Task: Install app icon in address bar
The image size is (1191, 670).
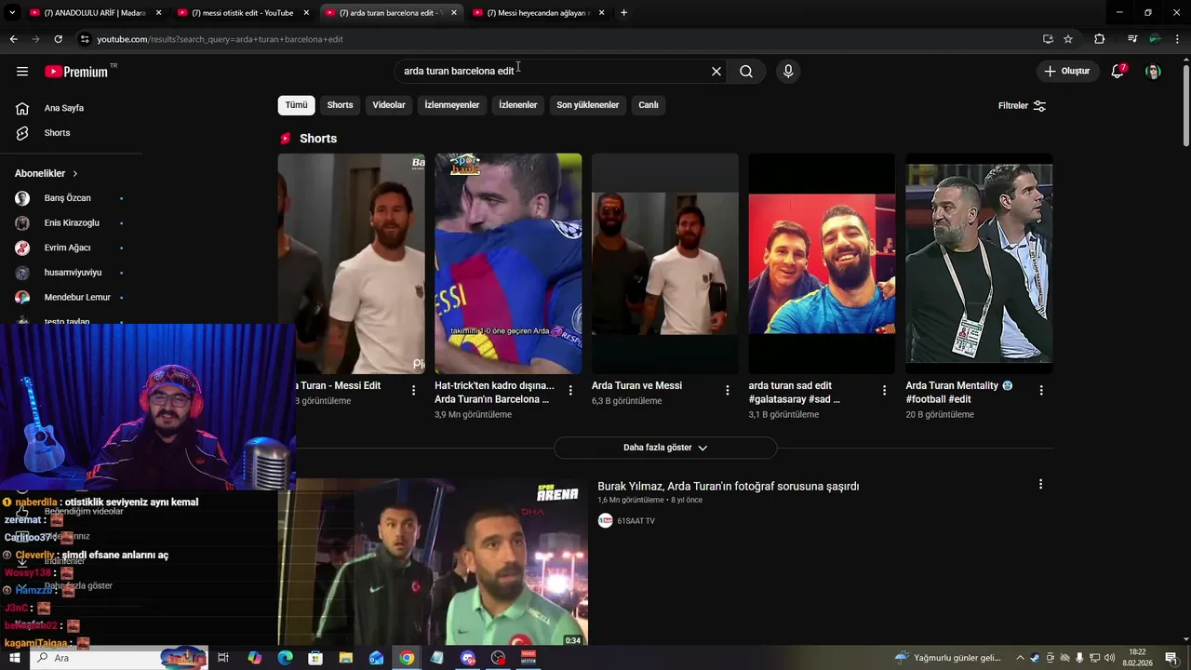Action: (x=1048, y=39)
